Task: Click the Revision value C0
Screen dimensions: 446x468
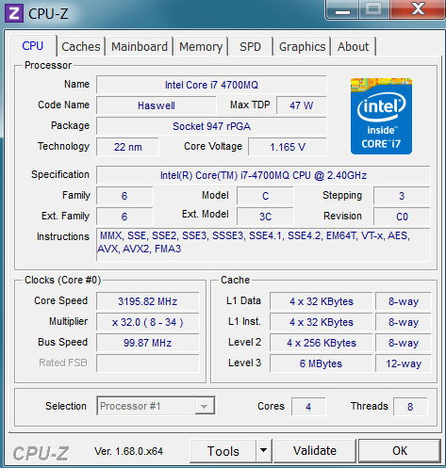Action: tap(402, 217)
